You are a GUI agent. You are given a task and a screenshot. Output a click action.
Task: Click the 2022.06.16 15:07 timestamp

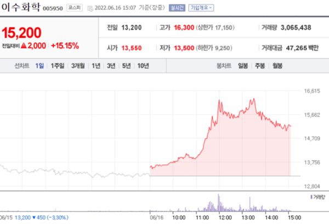coord(115,8)
